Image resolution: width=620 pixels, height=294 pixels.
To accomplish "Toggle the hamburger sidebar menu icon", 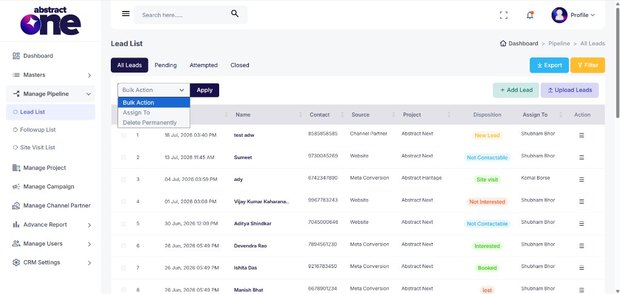I will coord(126,14).
